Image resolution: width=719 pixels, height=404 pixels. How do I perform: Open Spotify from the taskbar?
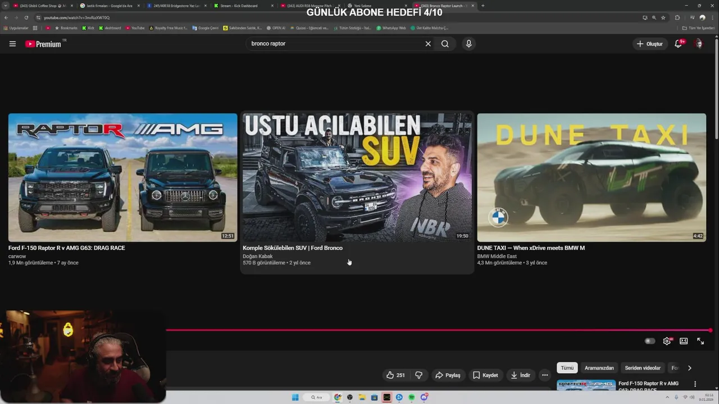click(412, 397)
